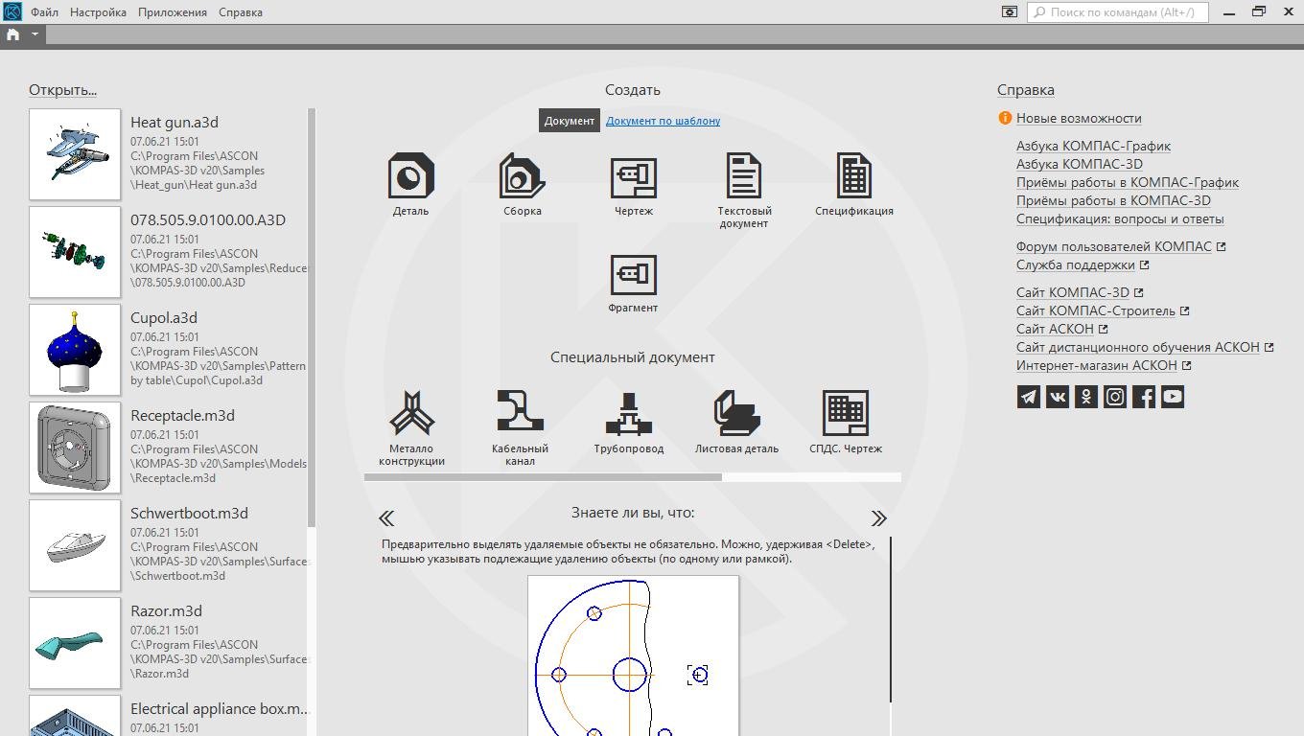Switch to Документ по шаблону tab
Image resolution: width=1304 pixels, height=736 pixels.
663,121
